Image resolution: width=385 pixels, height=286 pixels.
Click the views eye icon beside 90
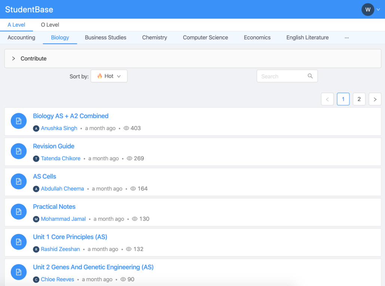pyautogui.click(x=123, y=279)
